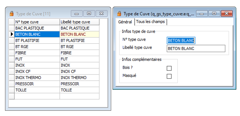Viewport: 240px width, 116px height.
Task: Select the PRESSOIR row in the list
Action: [37, 84]
